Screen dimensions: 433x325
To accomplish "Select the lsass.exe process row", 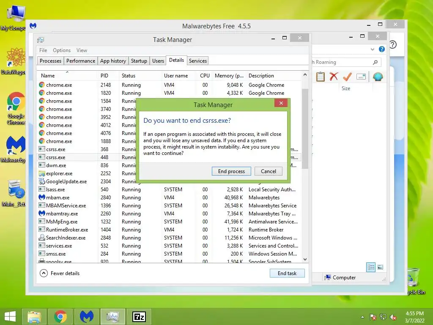I will tap(169, 190).
